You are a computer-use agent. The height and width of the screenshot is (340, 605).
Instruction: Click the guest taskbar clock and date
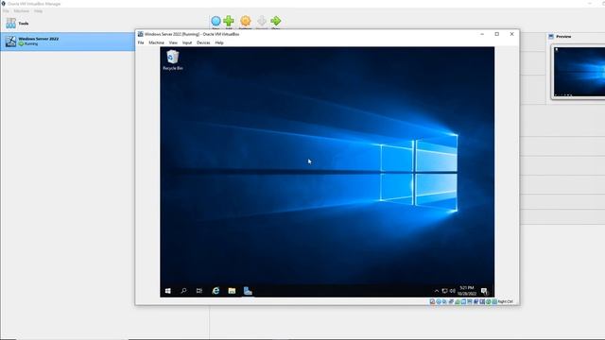coord(467,291)
